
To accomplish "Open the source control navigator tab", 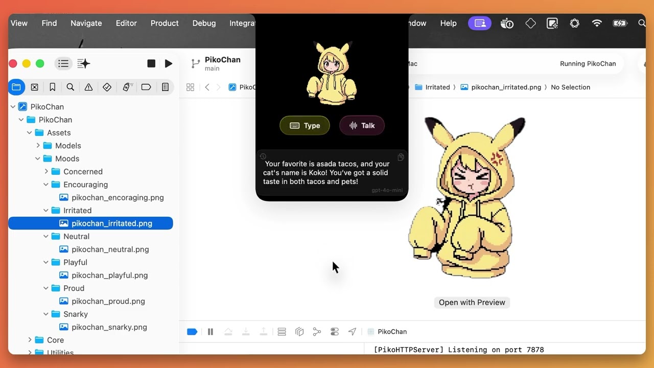I will (34, 87).
